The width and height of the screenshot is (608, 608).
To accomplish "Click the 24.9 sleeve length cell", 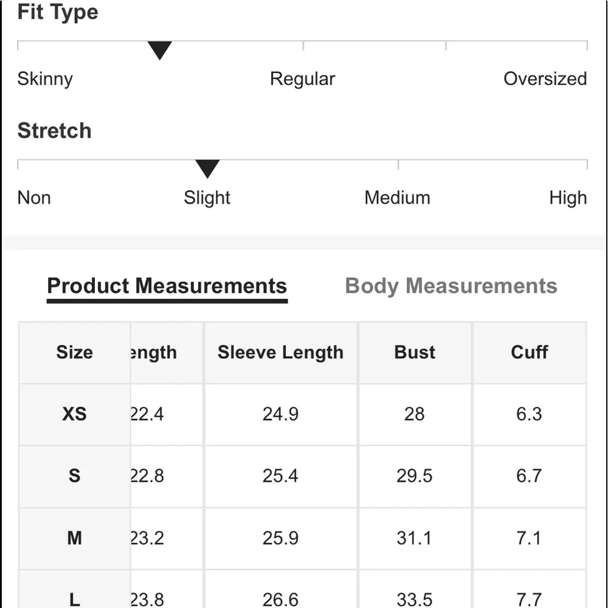I will click(x=281, y=414).
